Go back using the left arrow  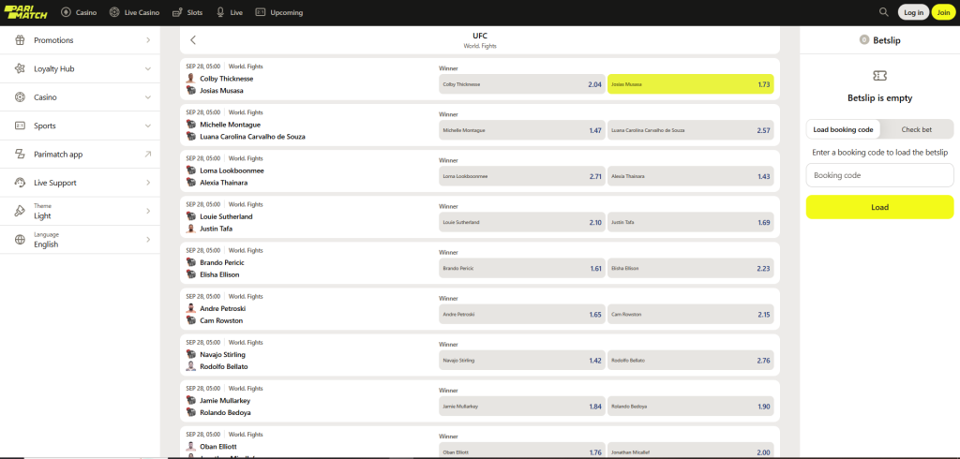(x=193, y=40)
